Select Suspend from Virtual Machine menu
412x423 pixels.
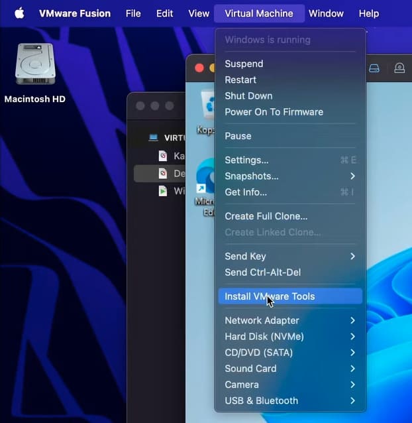(x=244, y=64)
